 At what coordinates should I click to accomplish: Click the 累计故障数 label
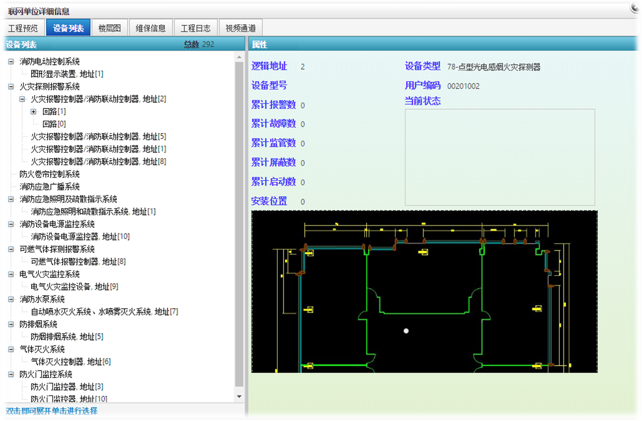coord(273,124)
